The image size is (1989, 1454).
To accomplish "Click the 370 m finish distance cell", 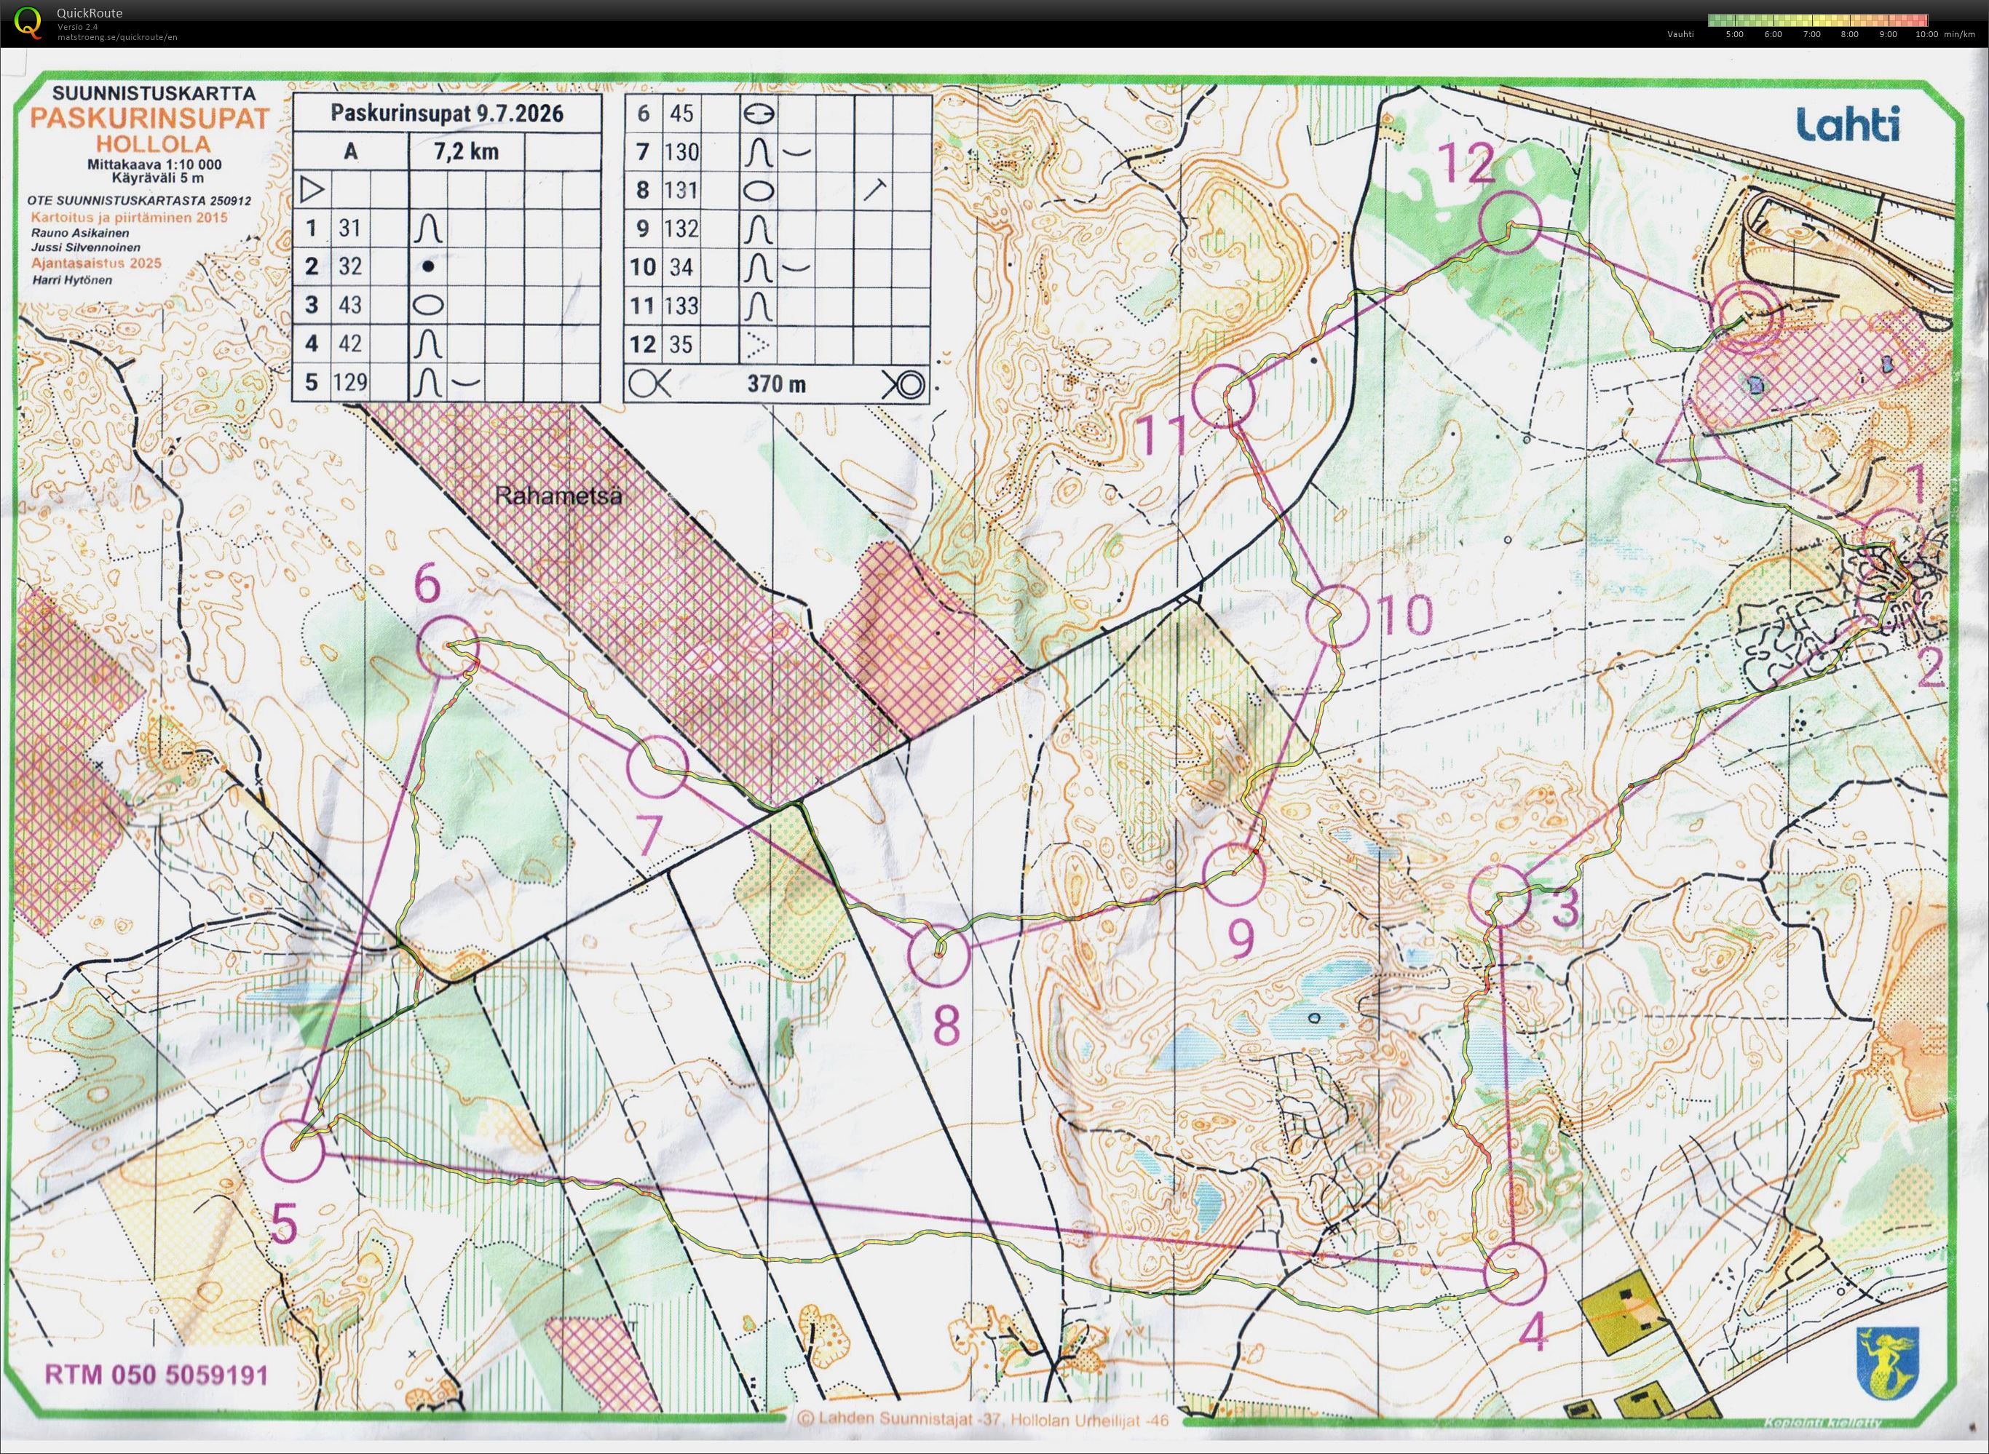I will pos(775,384).
